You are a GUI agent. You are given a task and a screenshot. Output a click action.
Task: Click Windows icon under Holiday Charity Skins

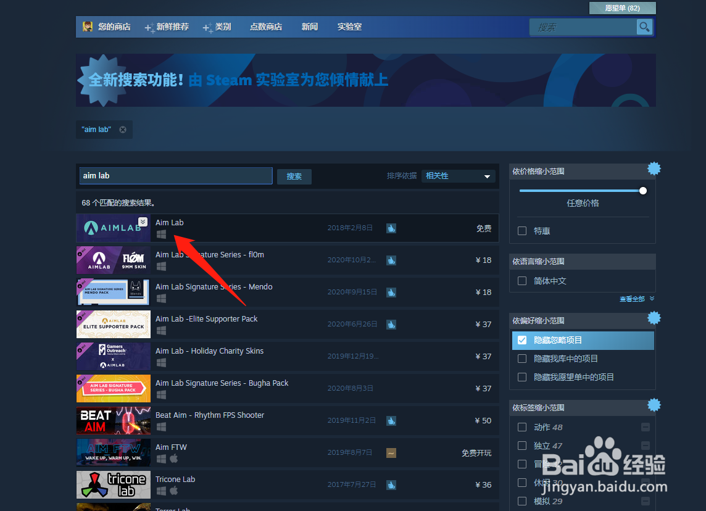161,362
